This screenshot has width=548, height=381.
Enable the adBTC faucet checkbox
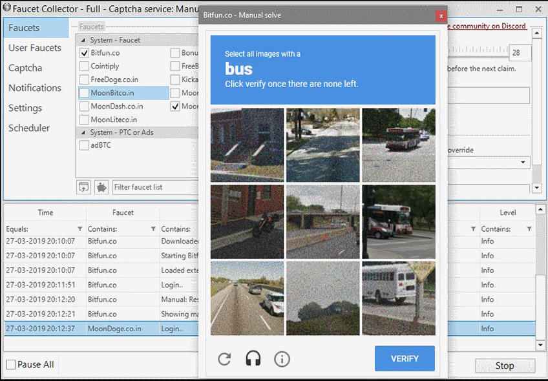click(84, 145)
